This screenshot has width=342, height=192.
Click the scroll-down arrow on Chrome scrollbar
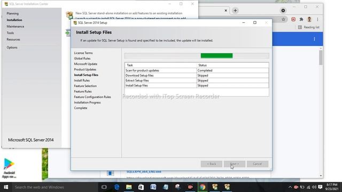(321, 175)
